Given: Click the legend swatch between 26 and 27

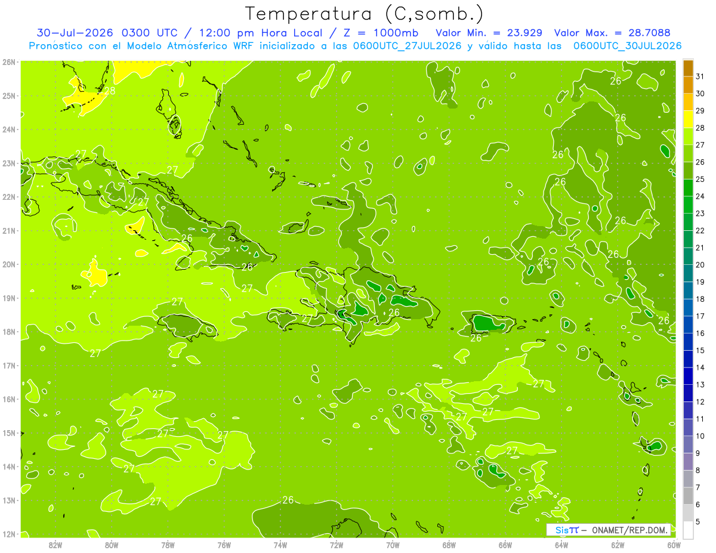Looking at the screenshot, I should 688,153.
